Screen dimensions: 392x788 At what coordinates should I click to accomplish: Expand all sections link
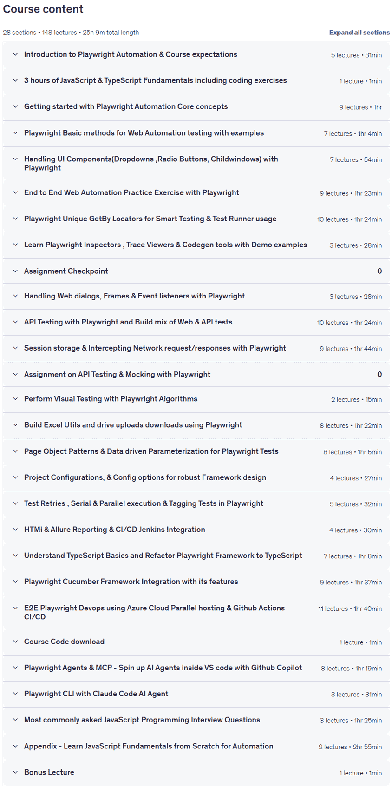pos(359,33)
